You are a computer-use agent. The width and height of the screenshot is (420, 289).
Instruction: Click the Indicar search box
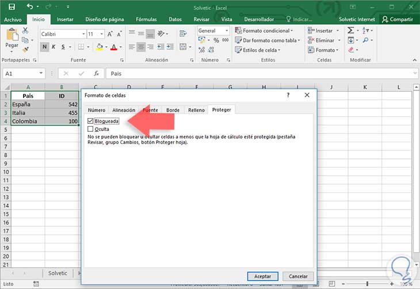[x=299, y=20]
